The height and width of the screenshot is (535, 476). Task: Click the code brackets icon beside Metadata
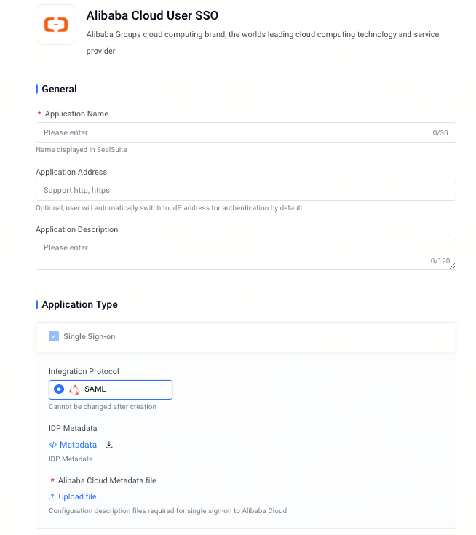[53, 445]
